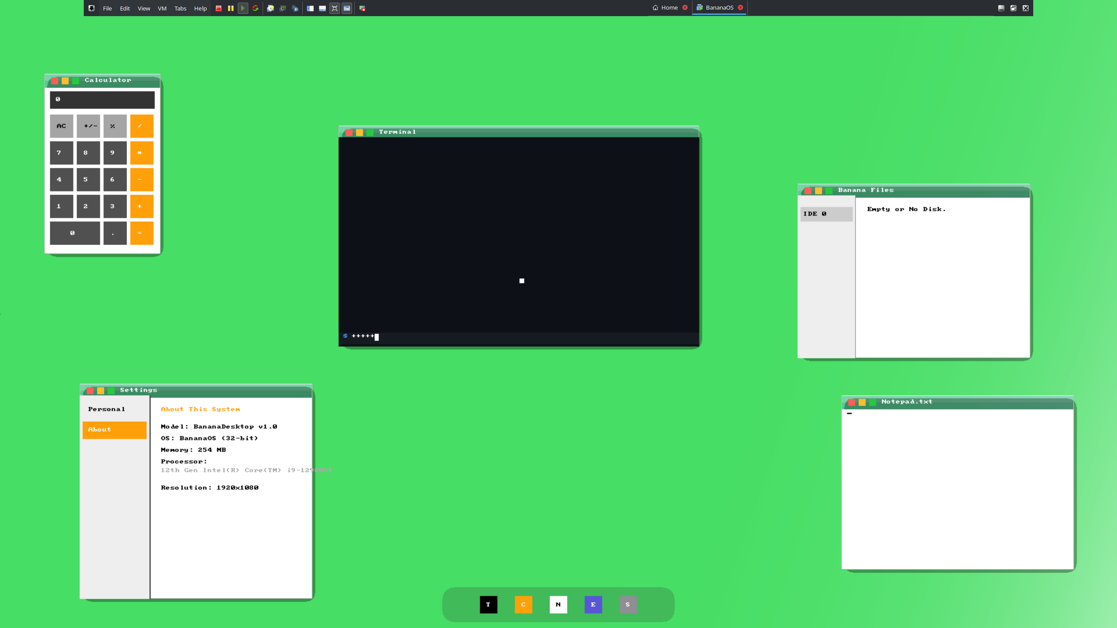
Task: Toggle fullscreen mode icon
Action: pos(335,8)
